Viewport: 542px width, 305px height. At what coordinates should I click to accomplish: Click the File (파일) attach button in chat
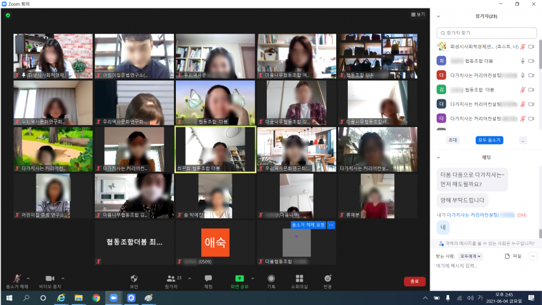[x=513, y=256]
